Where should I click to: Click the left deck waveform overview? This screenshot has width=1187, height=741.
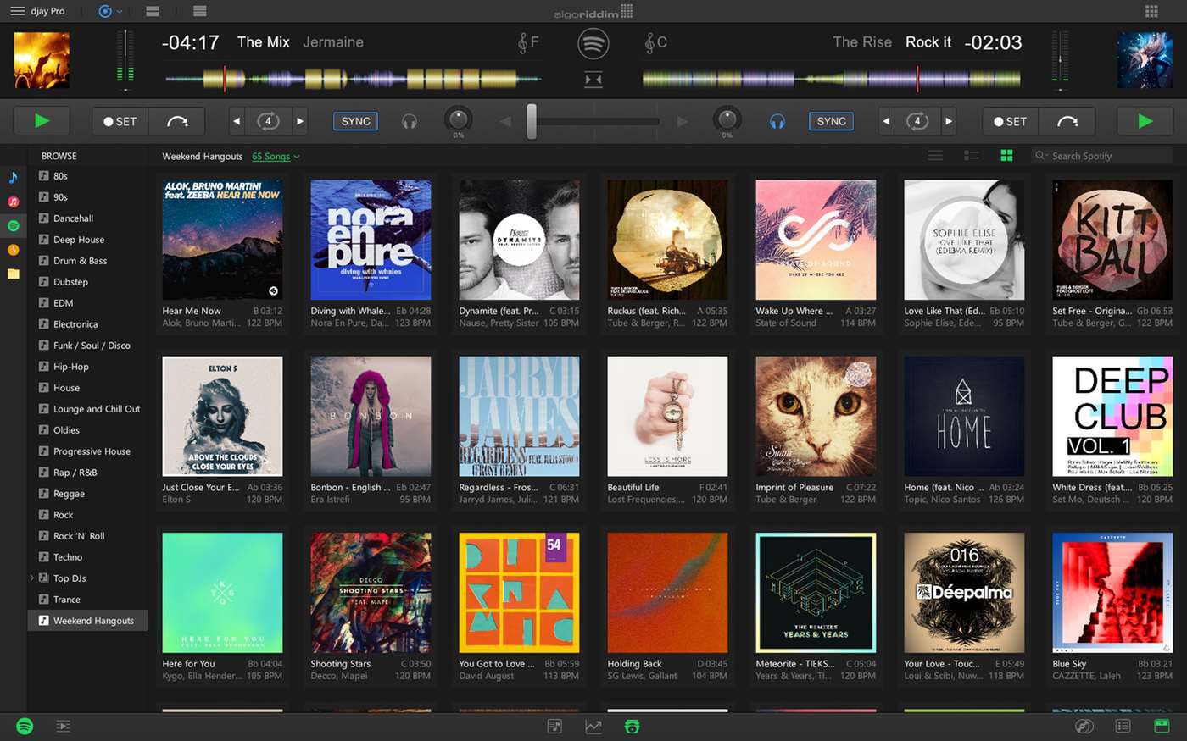pyautogui.click(x=354, y=79)
